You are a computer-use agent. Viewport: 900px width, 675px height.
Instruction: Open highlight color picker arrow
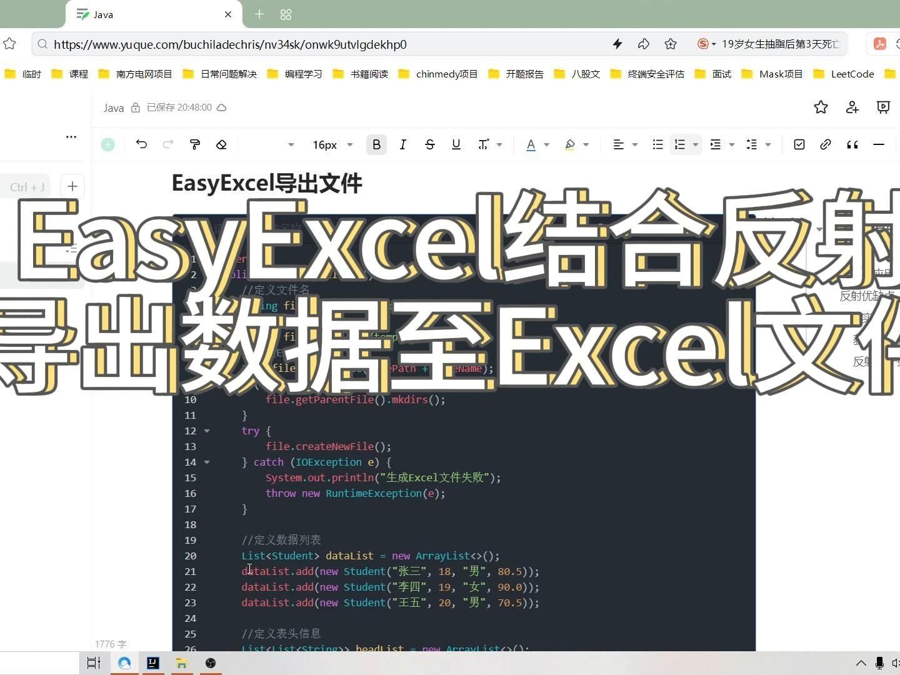[586, 144]
